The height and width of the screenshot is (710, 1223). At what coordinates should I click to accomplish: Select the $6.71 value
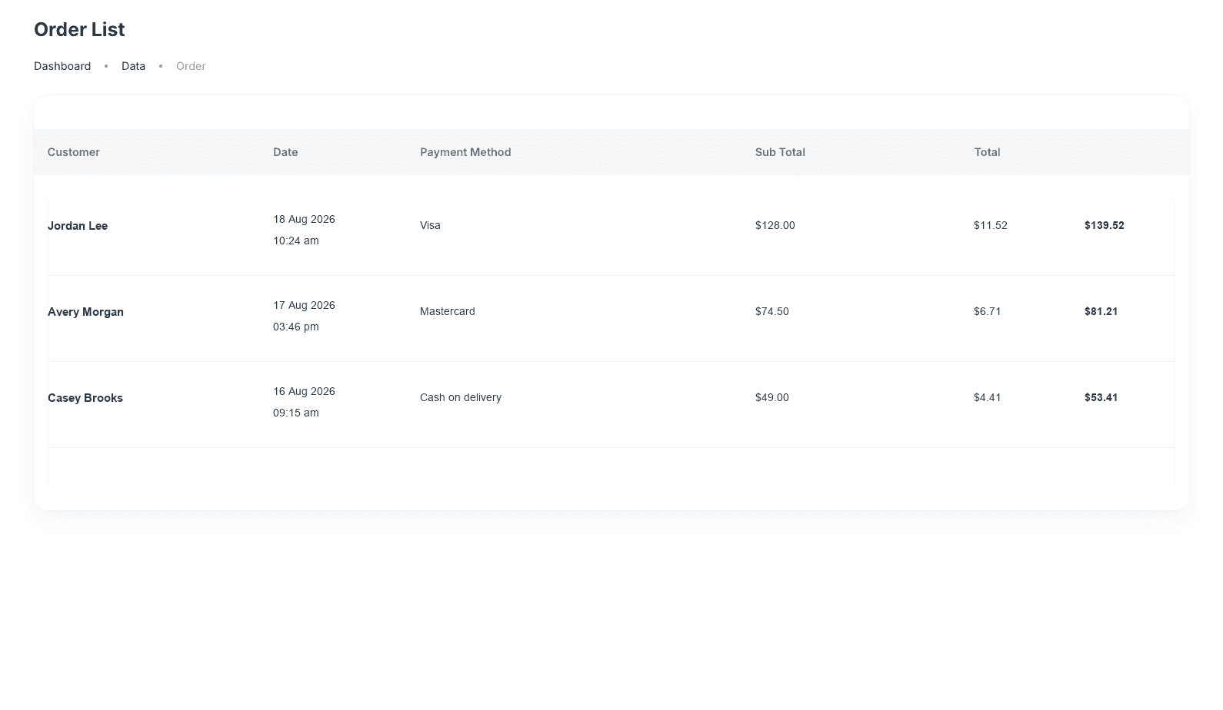988,311
